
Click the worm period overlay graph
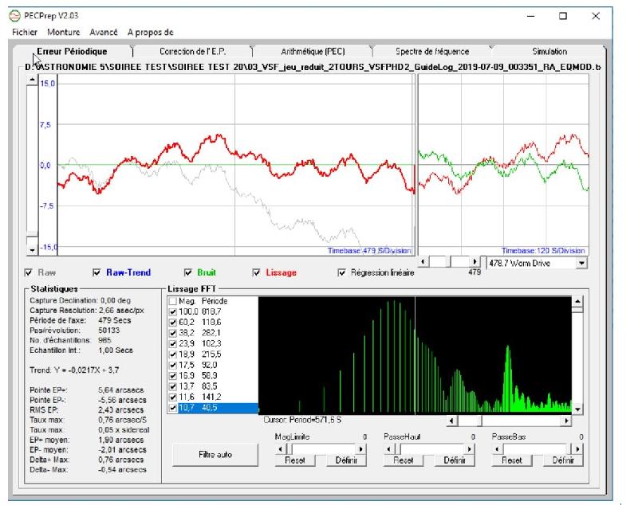(x=504, y=165)
